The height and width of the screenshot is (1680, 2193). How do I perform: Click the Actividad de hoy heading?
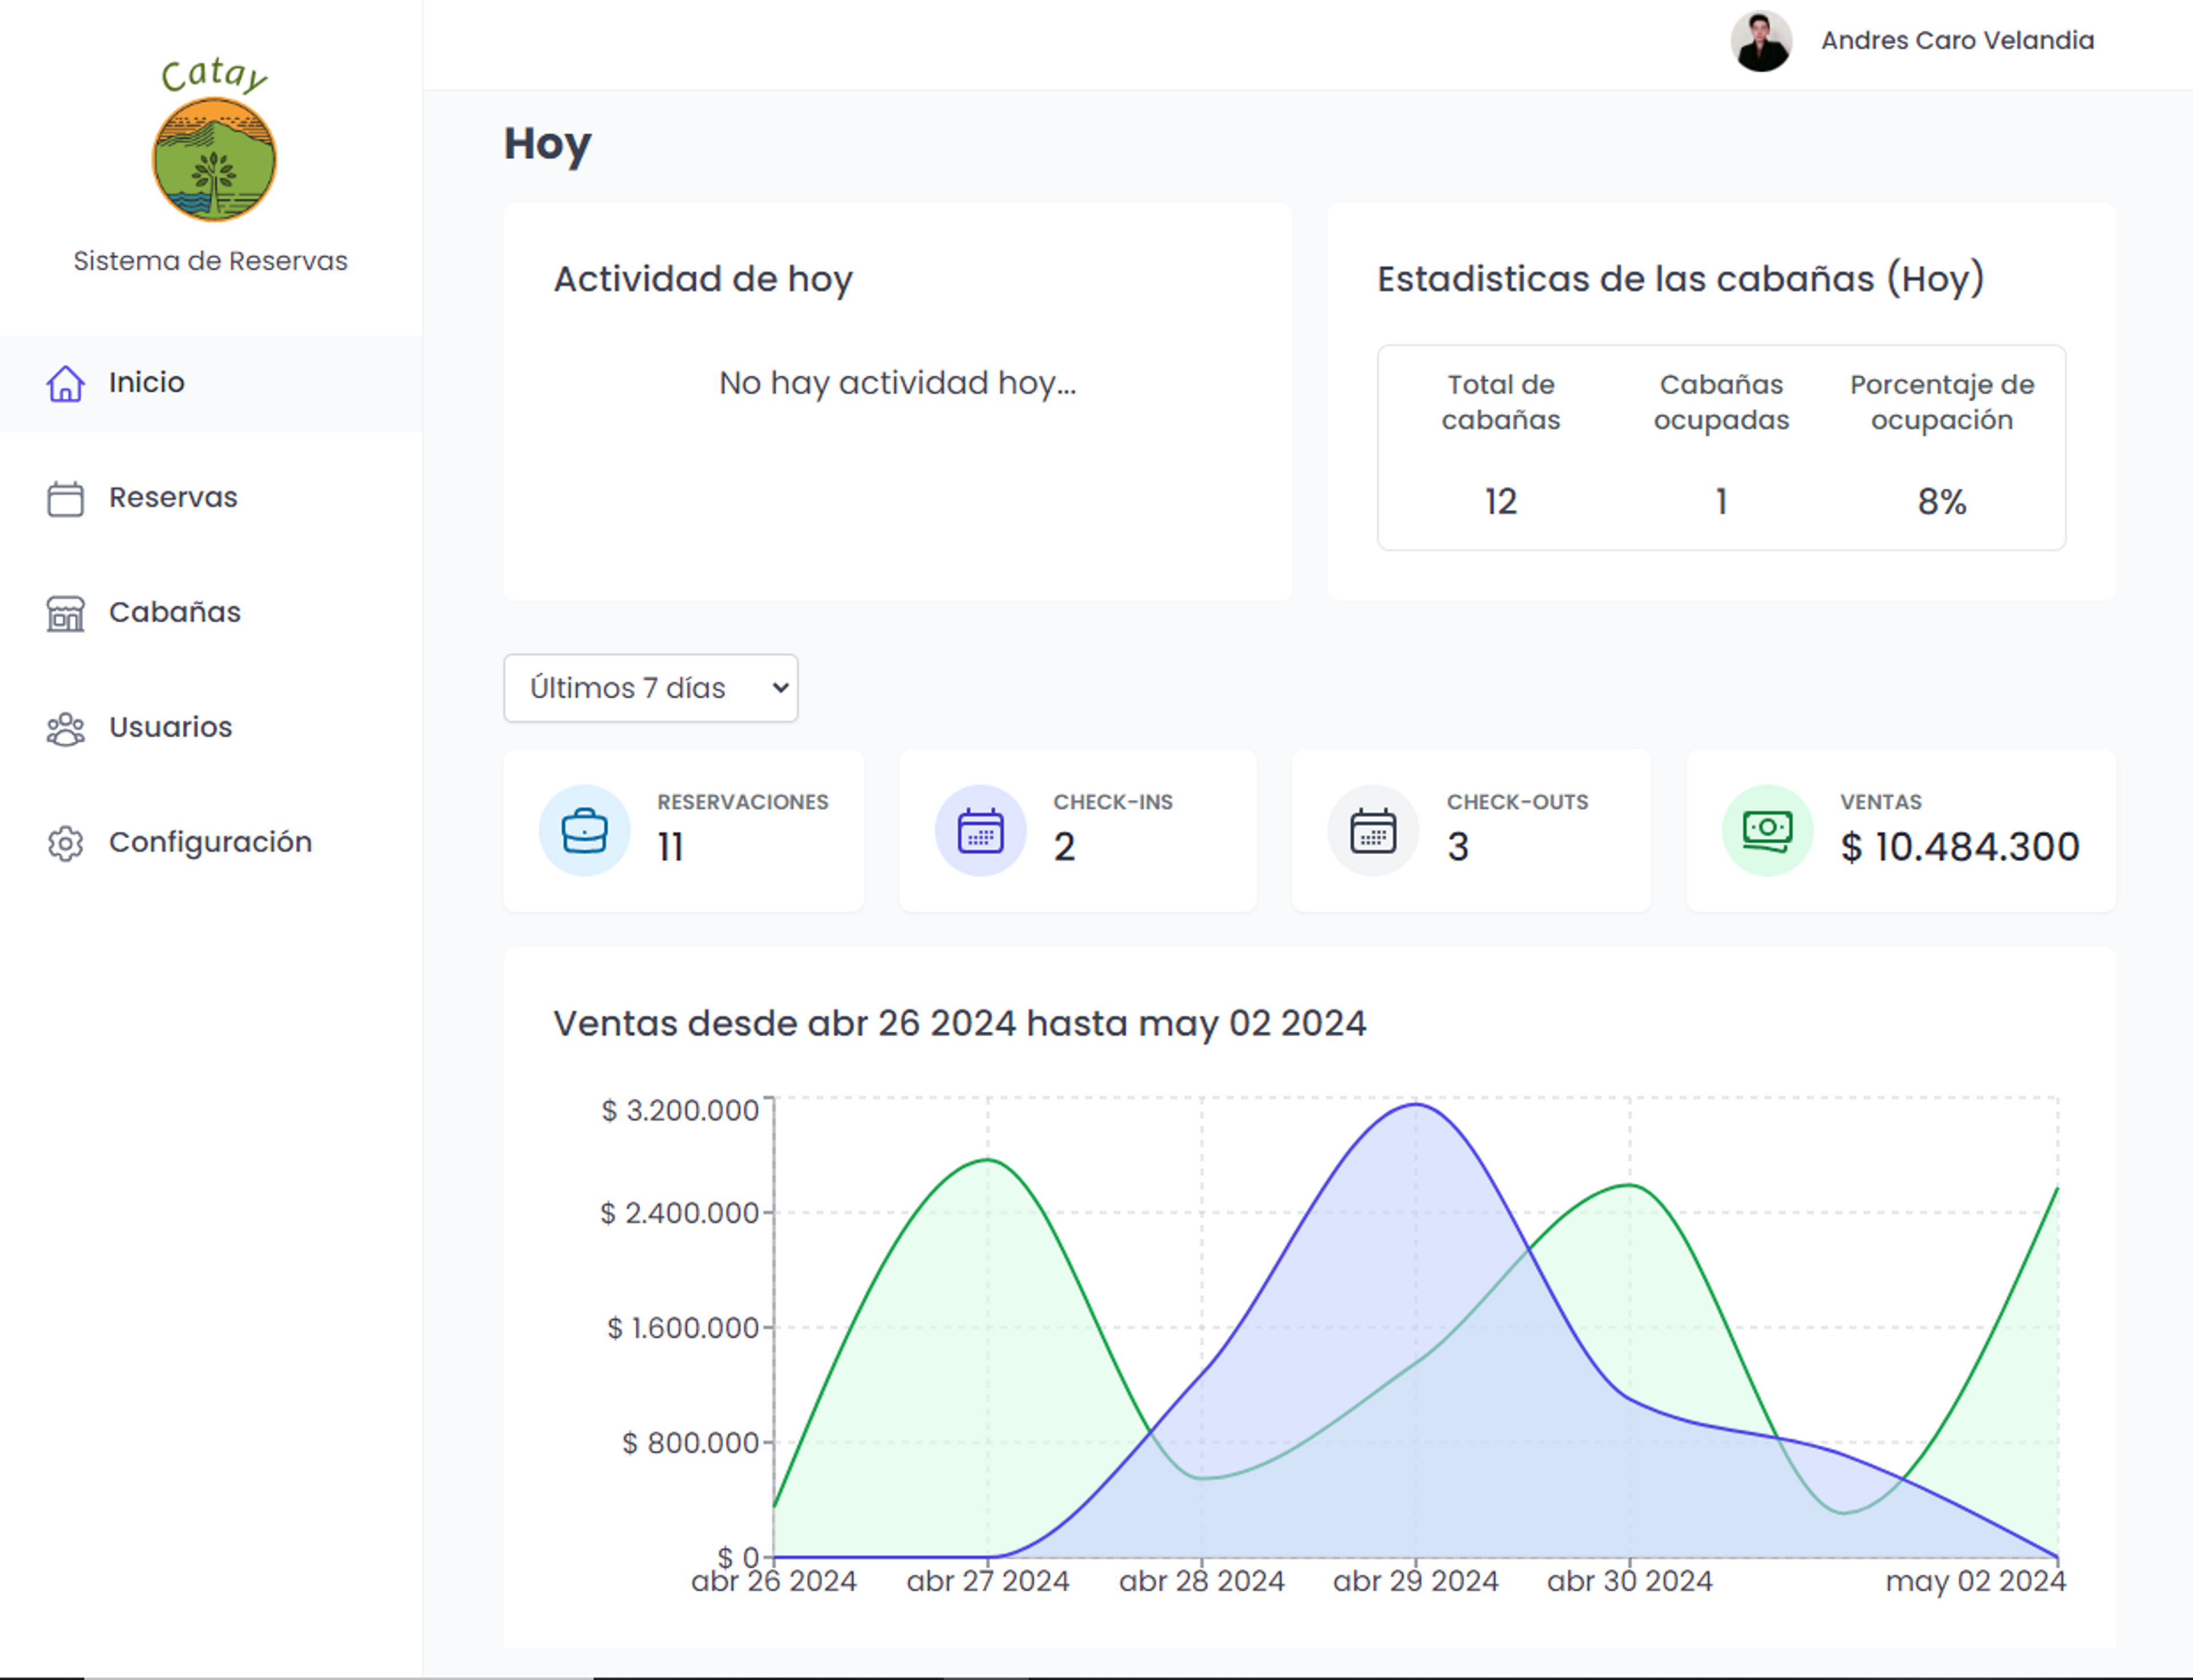[x=703, y=279]
